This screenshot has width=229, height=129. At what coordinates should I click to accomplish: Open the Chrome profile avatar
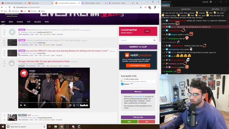click(x=155, y=7)
